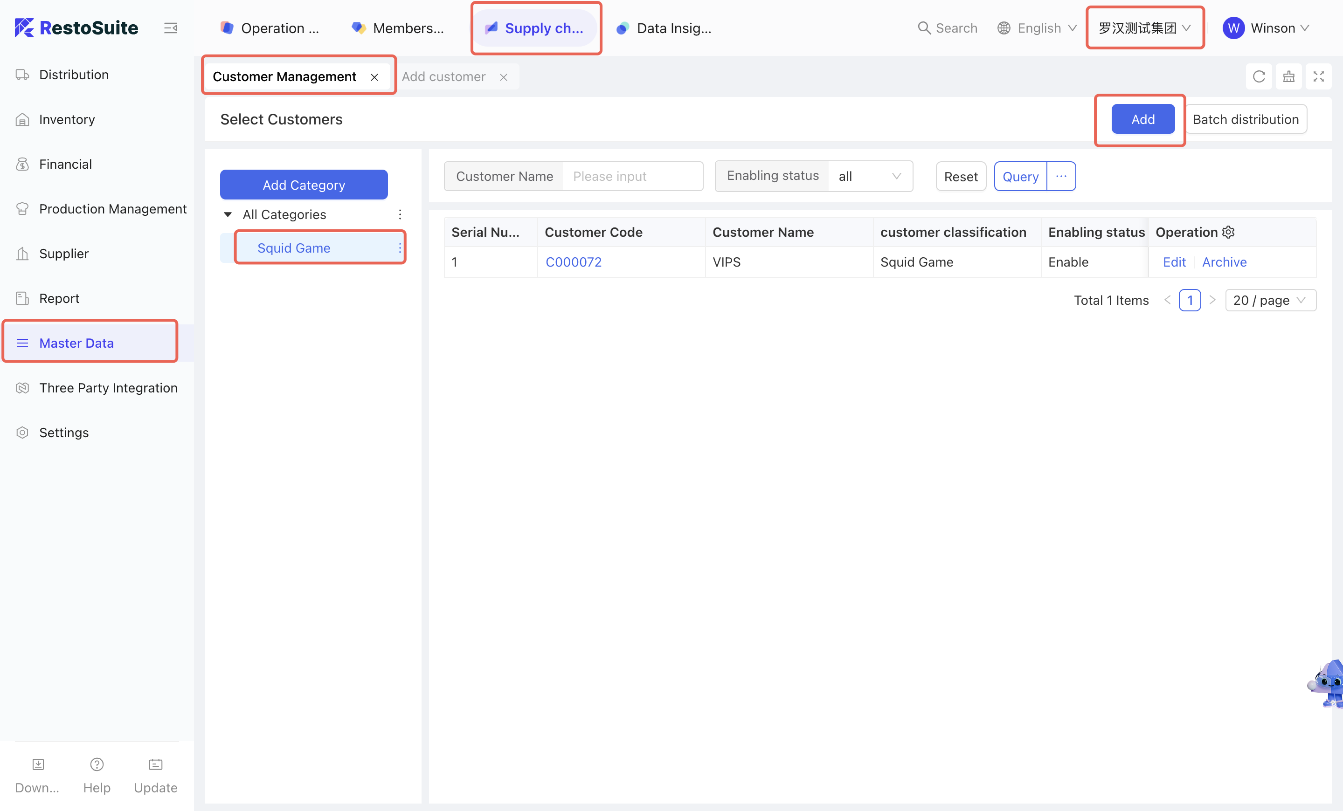The height and width of the screenshot is (811, 1343).
Task: Click the Download icon in sidebar footer
Action: point(38,764)
